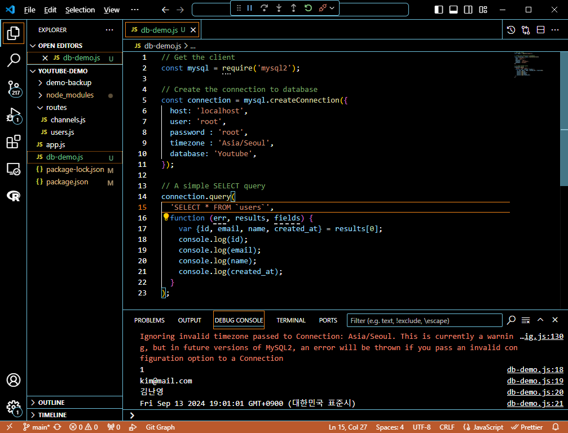The height and width of the screenshot is (433, 568).
Task: Open the Accounts menu
Action: click(14, 380)
